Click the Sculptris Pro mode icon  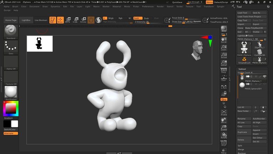(98, 20)
